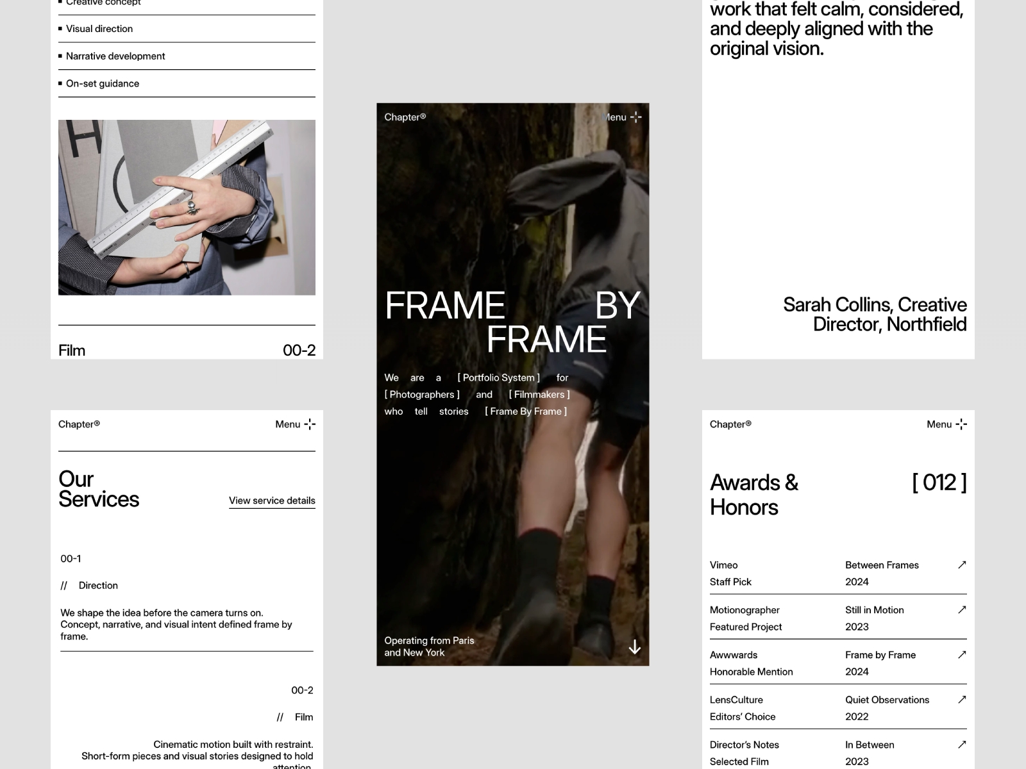The width and height of the screenshot is (1026, 769).
Task: Click the Chapter® wordmark on the hero screen
Action: point(405,117)
